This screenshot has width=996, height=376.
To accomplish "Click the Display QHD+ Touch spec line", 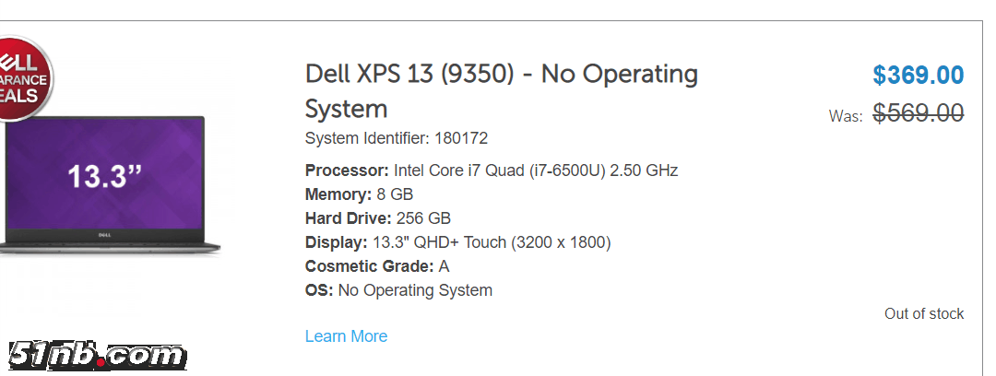I will coord(457,242).
